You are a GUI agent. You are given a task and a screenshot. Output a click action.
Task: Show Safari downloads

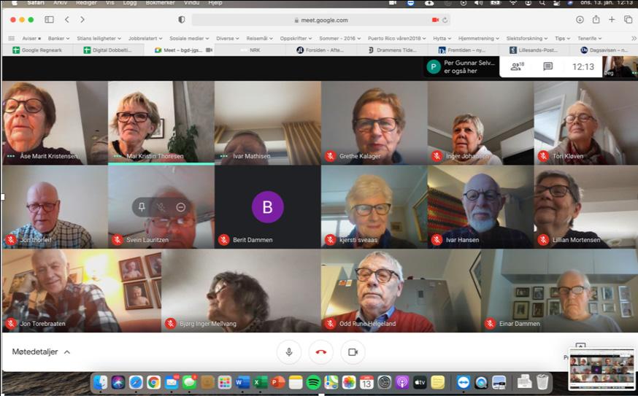(x=580, y=20)
